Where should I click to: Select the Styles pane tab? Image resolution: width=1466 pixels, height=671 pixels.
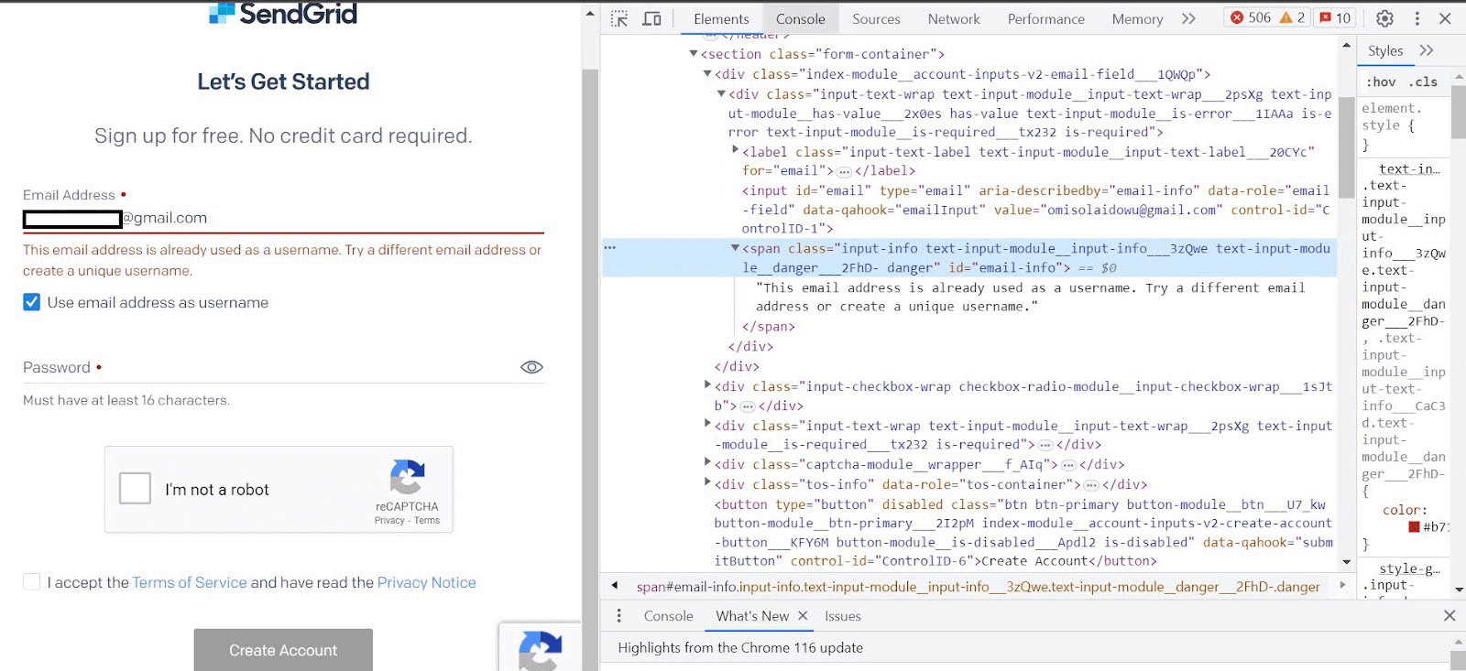[1385, 50]
